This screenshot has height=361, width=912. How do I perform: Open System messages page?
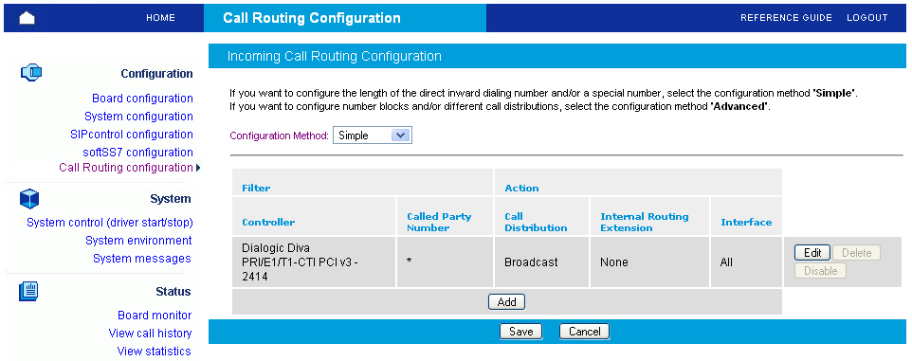tap(142, 258)
